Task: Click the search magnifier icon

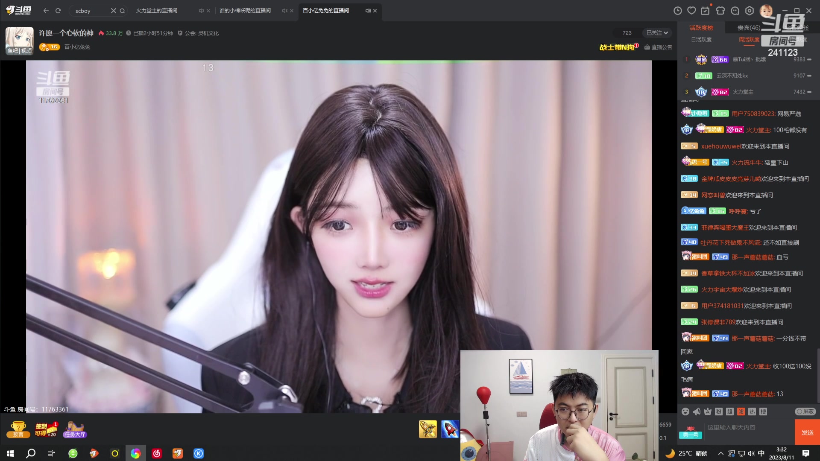Action: (x=122, y=11)
